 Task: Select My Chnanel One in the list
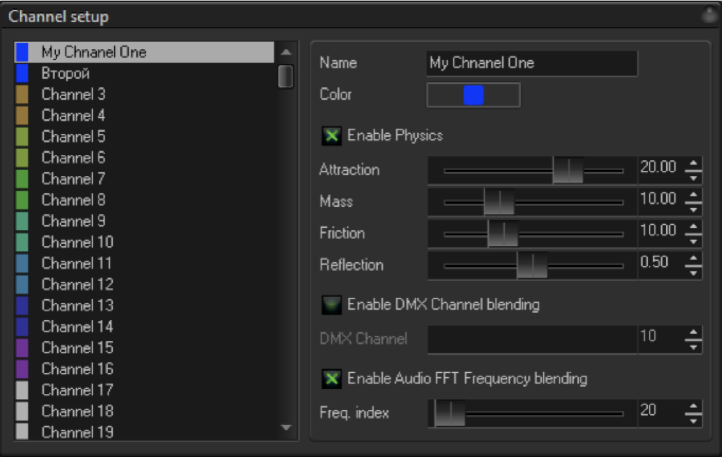click(x=94, y=53)
